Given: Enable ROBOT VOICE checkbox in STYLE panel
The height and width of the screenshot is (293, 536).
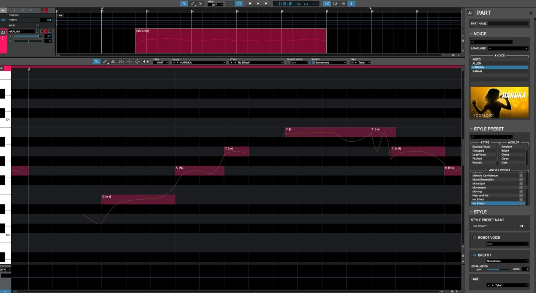Looking at the screenshot, I should (474, 238).
